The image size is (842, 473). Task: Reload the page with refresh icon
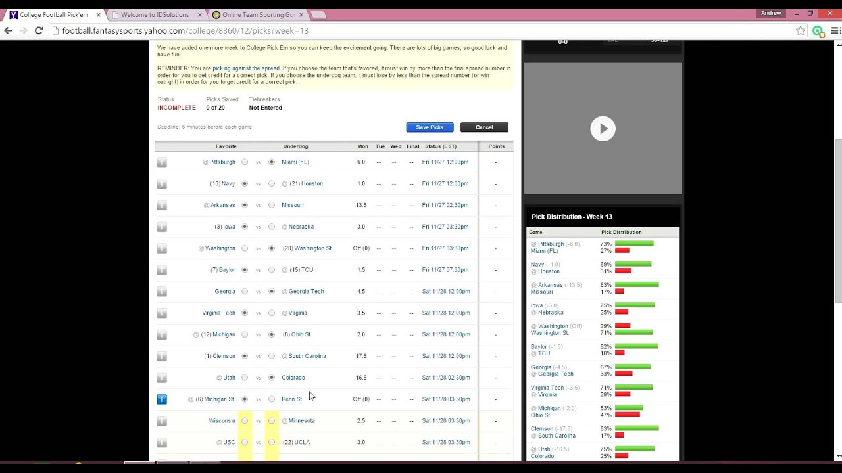[x=39, y=30]
